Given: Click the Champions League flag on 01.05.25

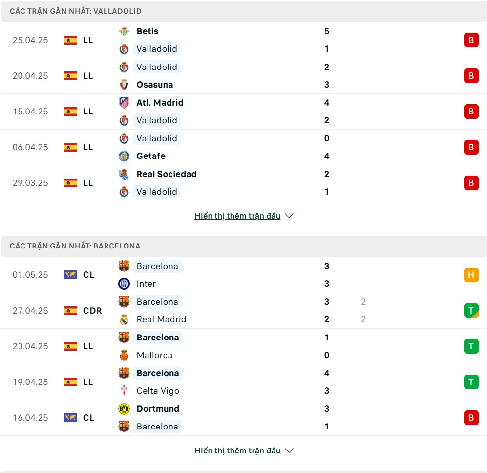Looking at the screenshot, I should tap(70, 275).
